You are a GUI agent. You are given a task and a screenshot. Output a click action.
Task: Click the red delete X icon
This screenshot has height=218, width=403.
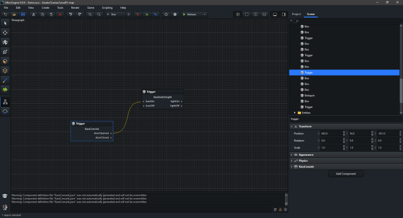click(x=60, y=14)
